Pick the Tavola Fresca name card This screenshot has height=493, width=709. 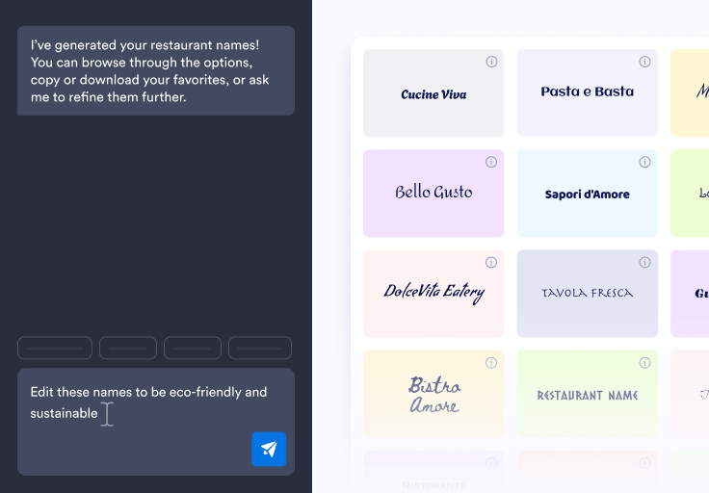pos(588,294)
